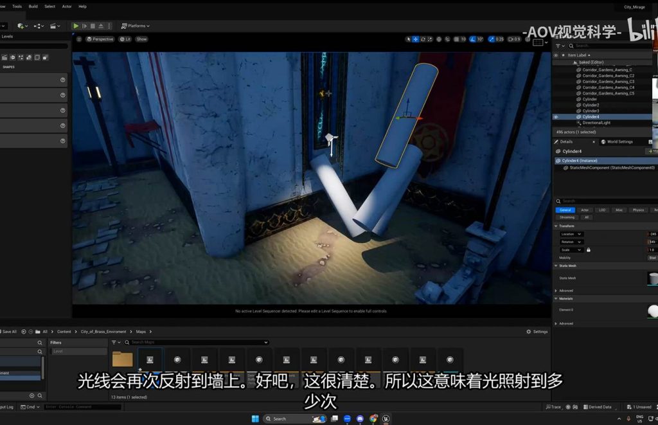658x425 pixels.
Task: Open the viewport hamburger options menu
Action: pos(80,39)
